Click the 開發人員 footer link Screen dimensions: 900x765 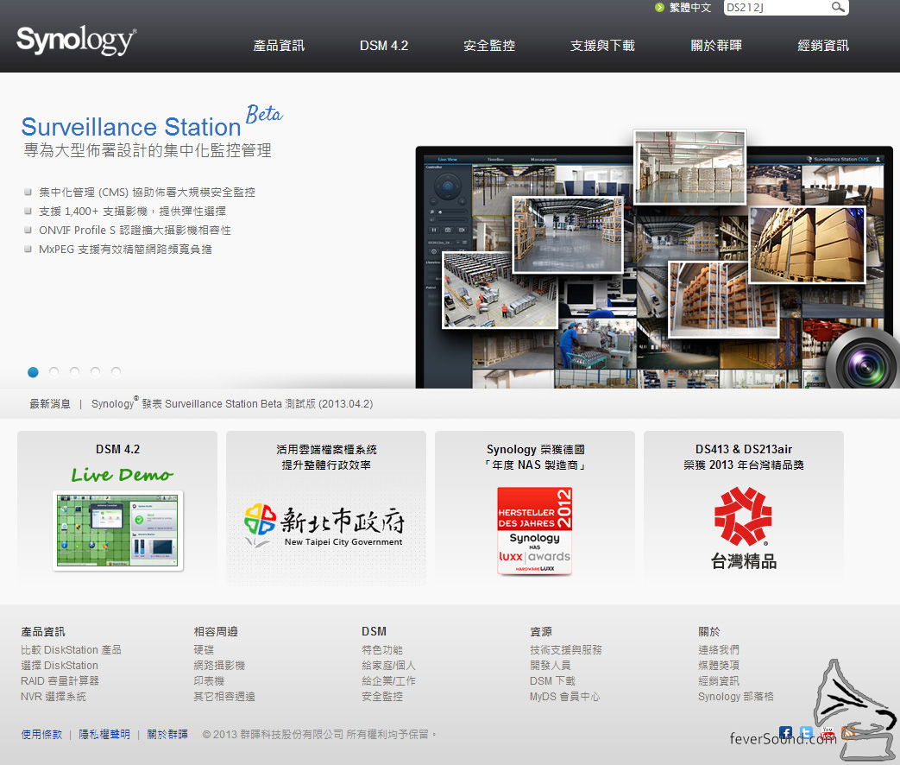point(551,665)
